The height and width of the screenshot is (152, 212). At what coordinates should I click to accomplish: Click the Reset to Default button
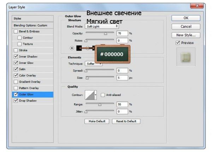(126, 121)
